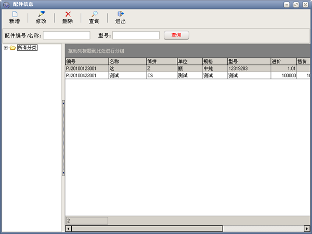The width and height of the screenshot is (312, 234).
Task: Focus the 型号 input field
Action: point(136,35)
